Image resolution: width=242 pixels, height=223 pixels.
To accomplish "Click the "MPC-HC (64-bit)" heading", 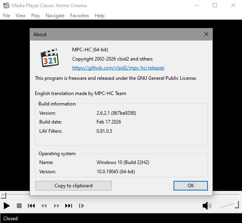I will (90, 50).
